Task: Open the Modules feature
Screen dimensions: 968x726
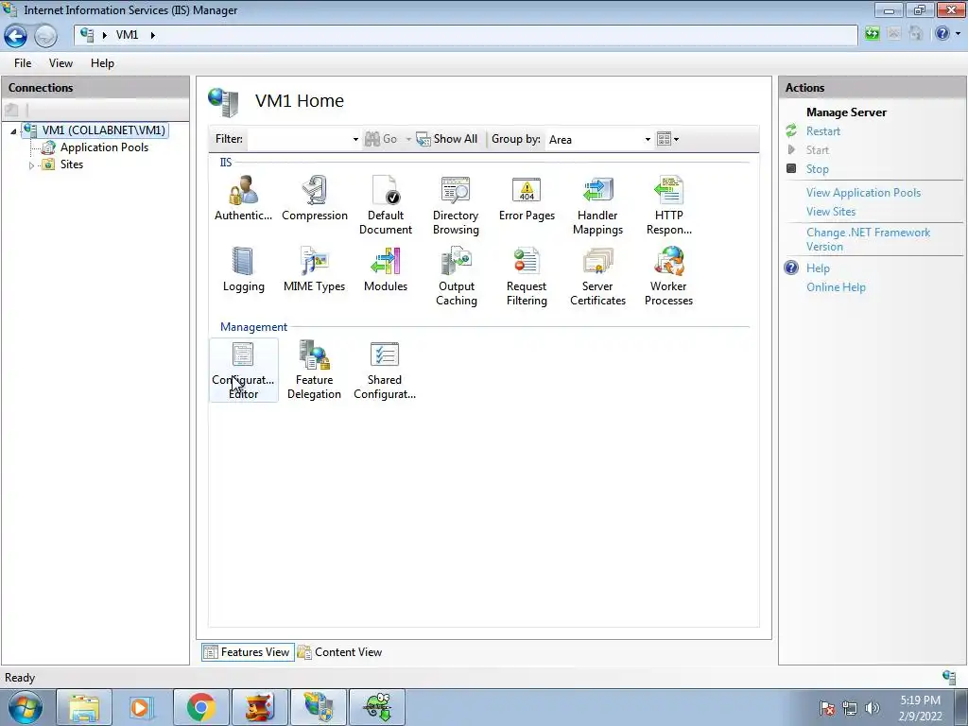Action: coord(386,269)
